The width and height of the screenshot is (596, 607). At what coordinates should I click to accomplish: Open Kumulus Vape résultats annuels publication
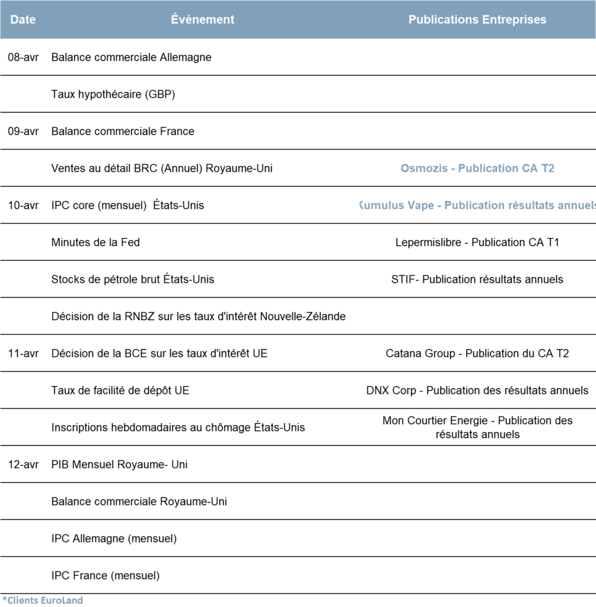click(477, 205)
